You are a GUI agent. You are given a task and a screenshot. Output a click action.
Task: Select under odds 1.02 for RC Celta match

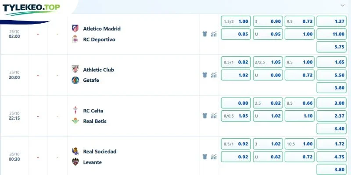[x=268, y=116]
